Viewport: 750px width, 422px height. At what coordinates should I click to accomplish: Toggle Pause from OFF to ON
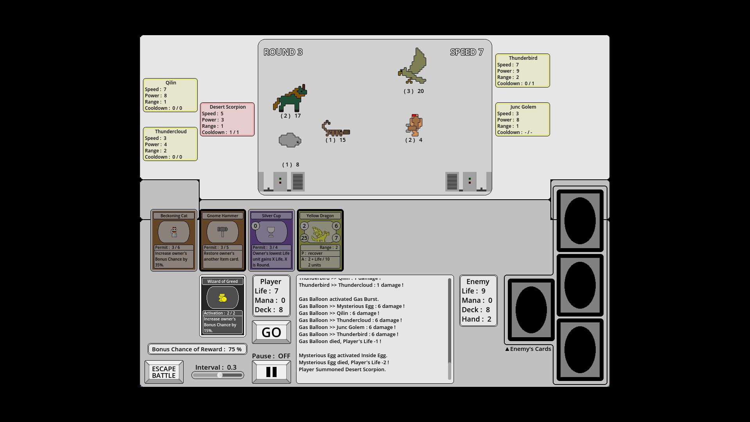coord(271,371)
